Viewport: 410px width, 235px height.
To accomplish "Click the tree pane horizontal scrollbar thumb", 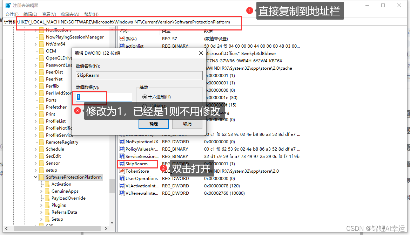I will click(57, 228).
